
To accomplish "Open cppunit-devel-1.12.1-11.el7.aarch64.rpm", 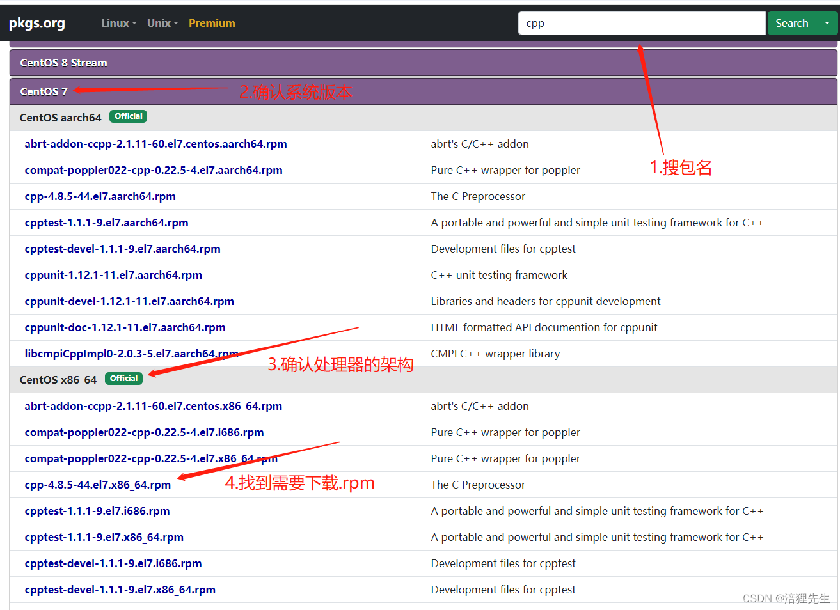I will coord(129,301).
